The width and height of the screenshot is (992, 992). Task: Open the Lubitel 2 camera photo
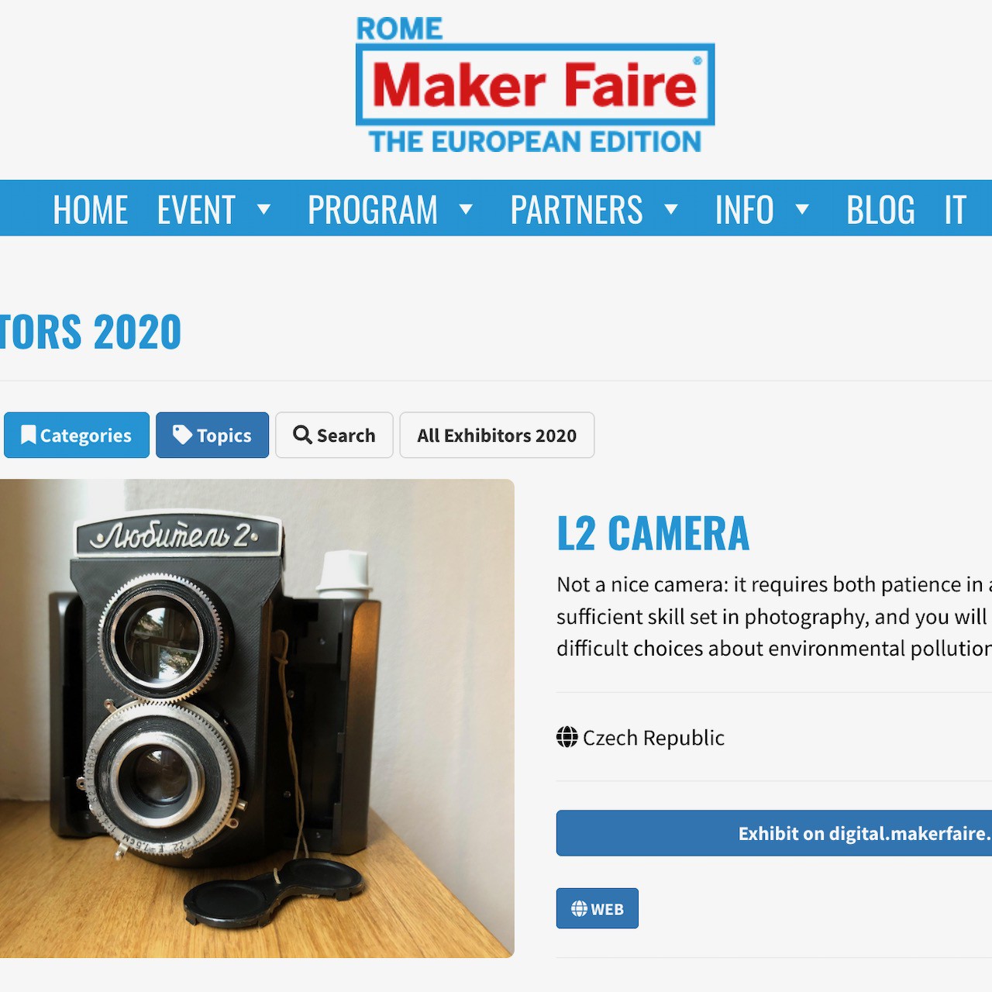[x=257, y=718]
